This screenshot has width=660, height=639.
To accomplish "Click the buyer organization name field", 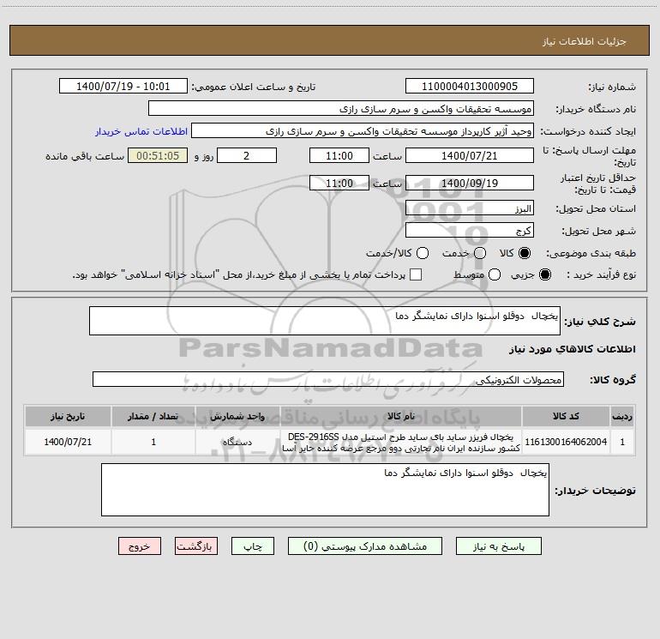I will click(341, 108).
